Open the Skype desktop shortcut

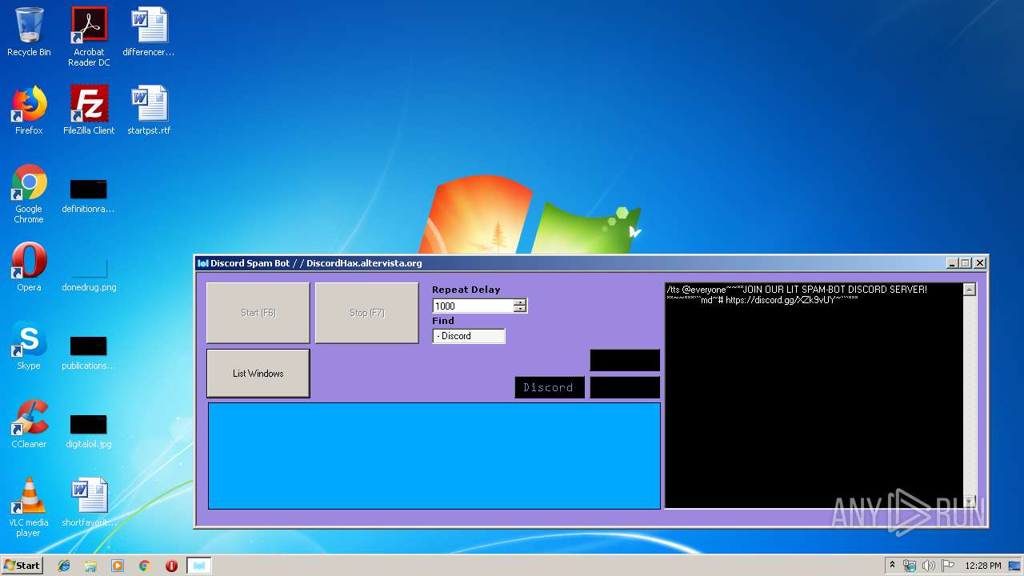pos(29,346)
